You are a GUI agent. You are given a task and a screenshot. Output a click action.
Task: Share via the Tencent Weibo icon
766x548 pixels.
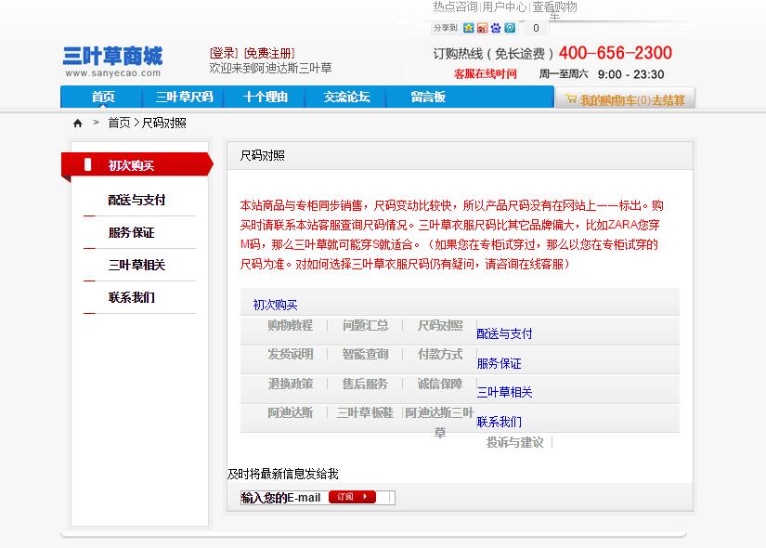click(x=510, y=29)
